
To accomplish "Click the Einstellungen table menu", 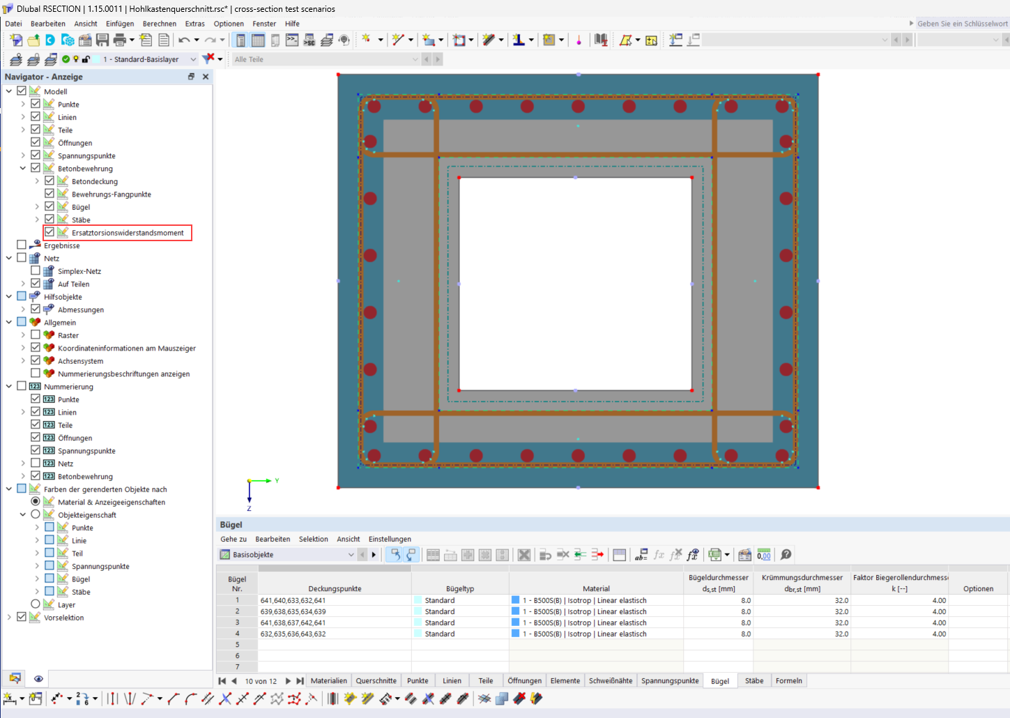I will pos(390,539).
